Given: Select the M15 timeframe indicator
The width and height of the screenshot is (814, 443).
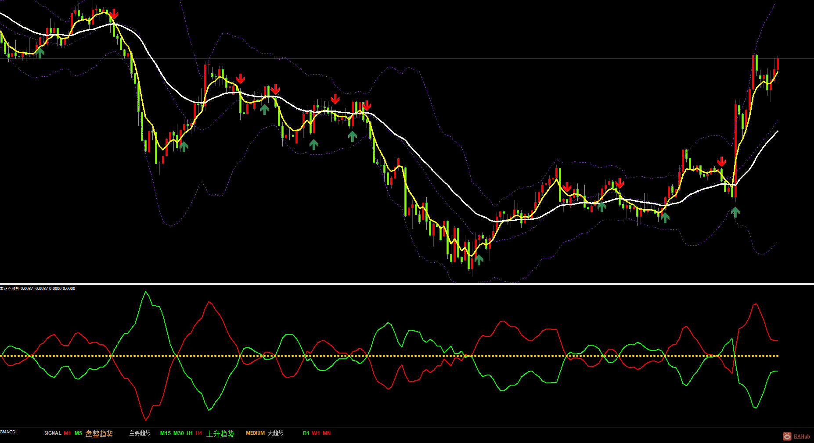Looking at the screenshot, I should (166, 433).
